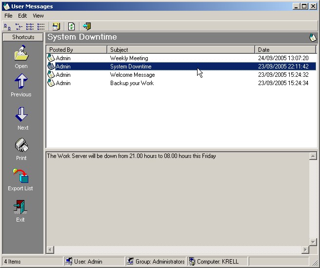Image resolution: width=320 pixels, height=268 pixels.
Task: Switch to details view in the toolbar
Action: pyautogui.click(x=41, y=26)
